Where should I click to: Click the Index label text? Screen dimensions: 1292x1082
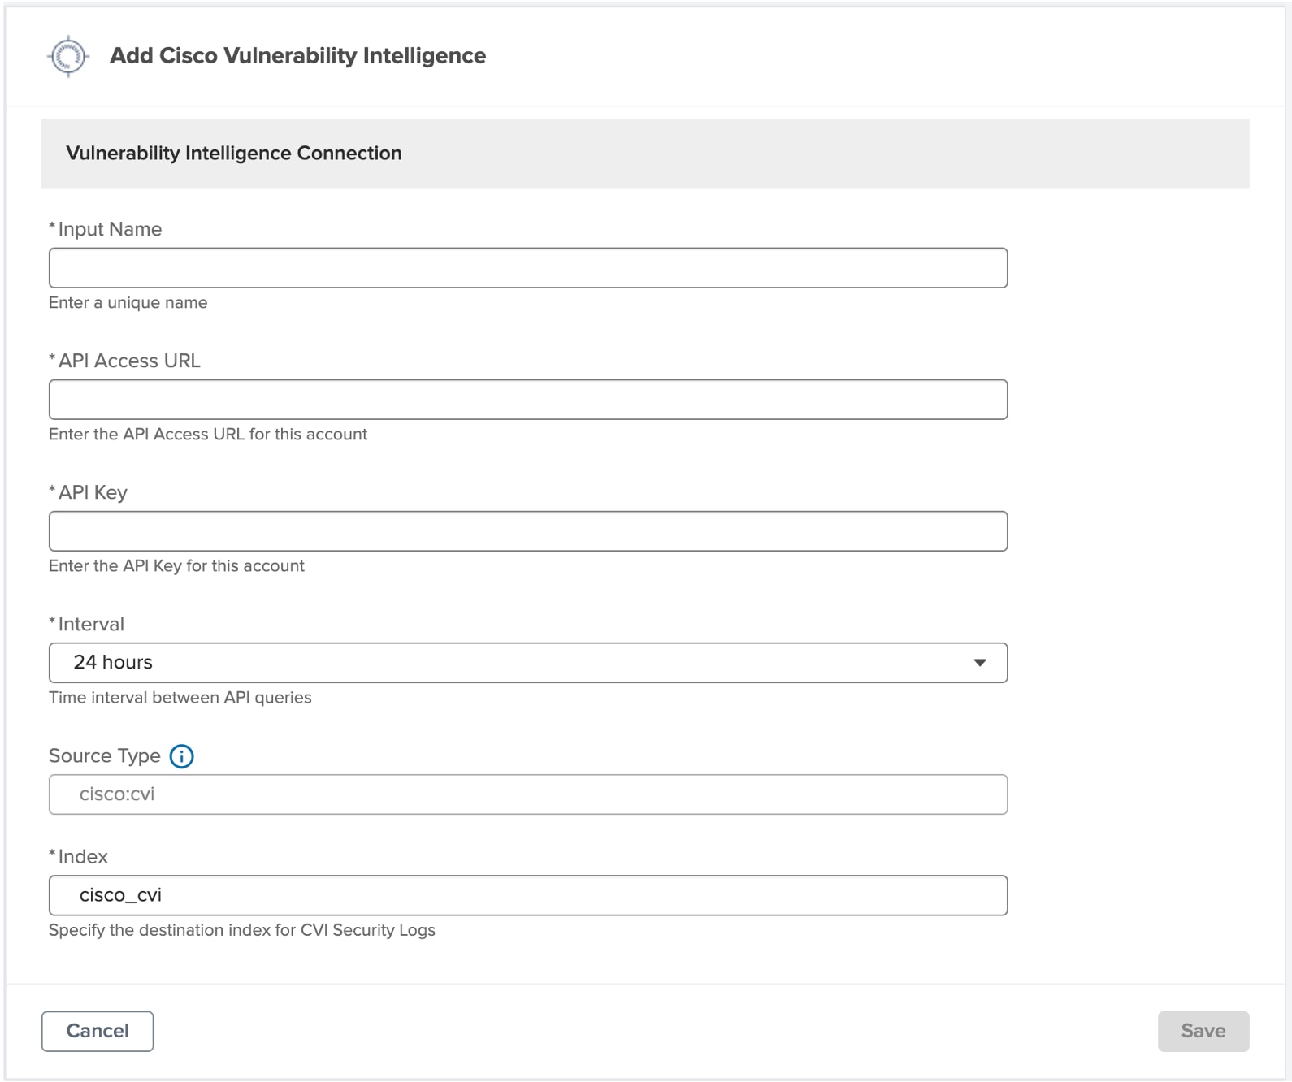click(x=83, y=857)
